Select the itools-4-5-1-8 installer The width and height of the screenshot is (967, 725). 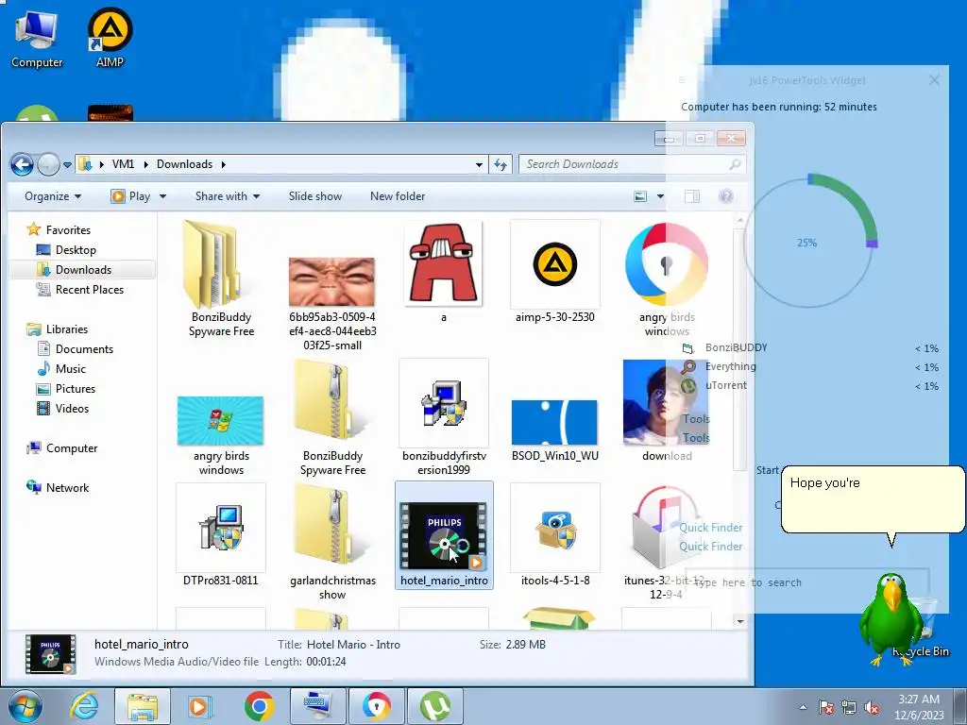[x=555, y=535]
